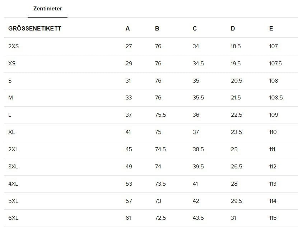Select the 2XS size row label

click(x=13, y=46)
